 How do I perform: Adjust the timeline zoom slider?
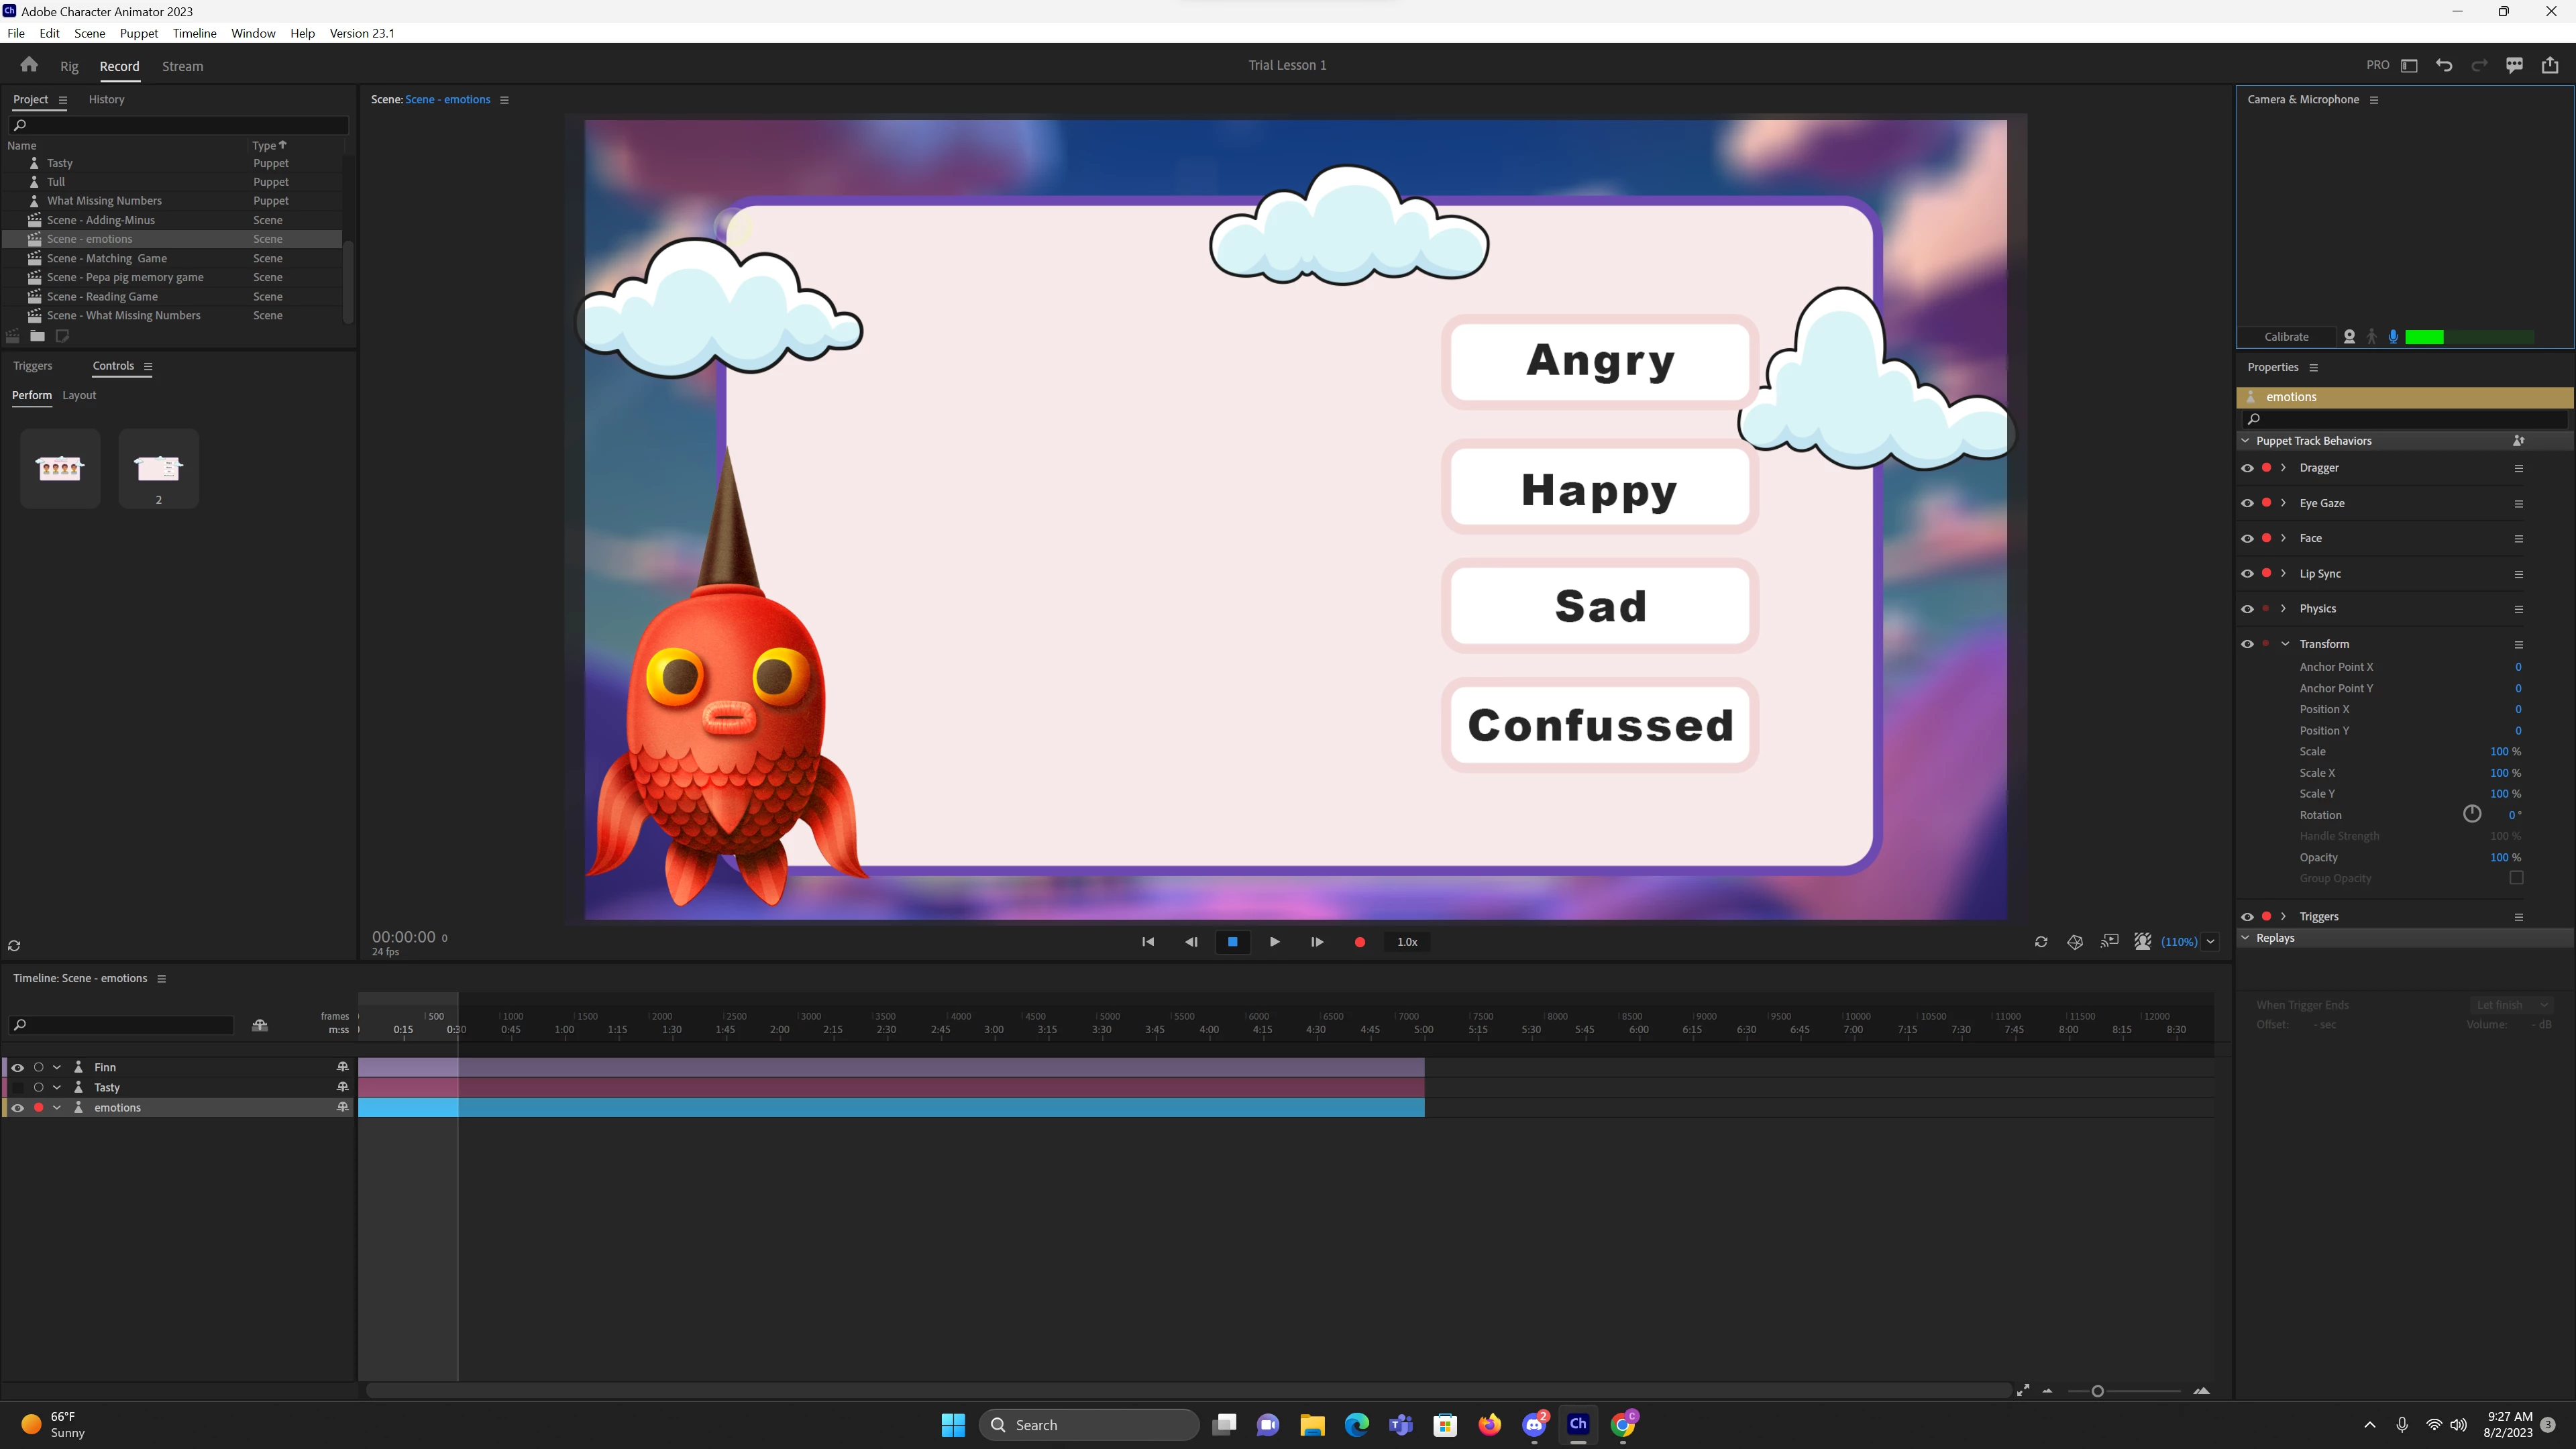click(2097, 1391)
